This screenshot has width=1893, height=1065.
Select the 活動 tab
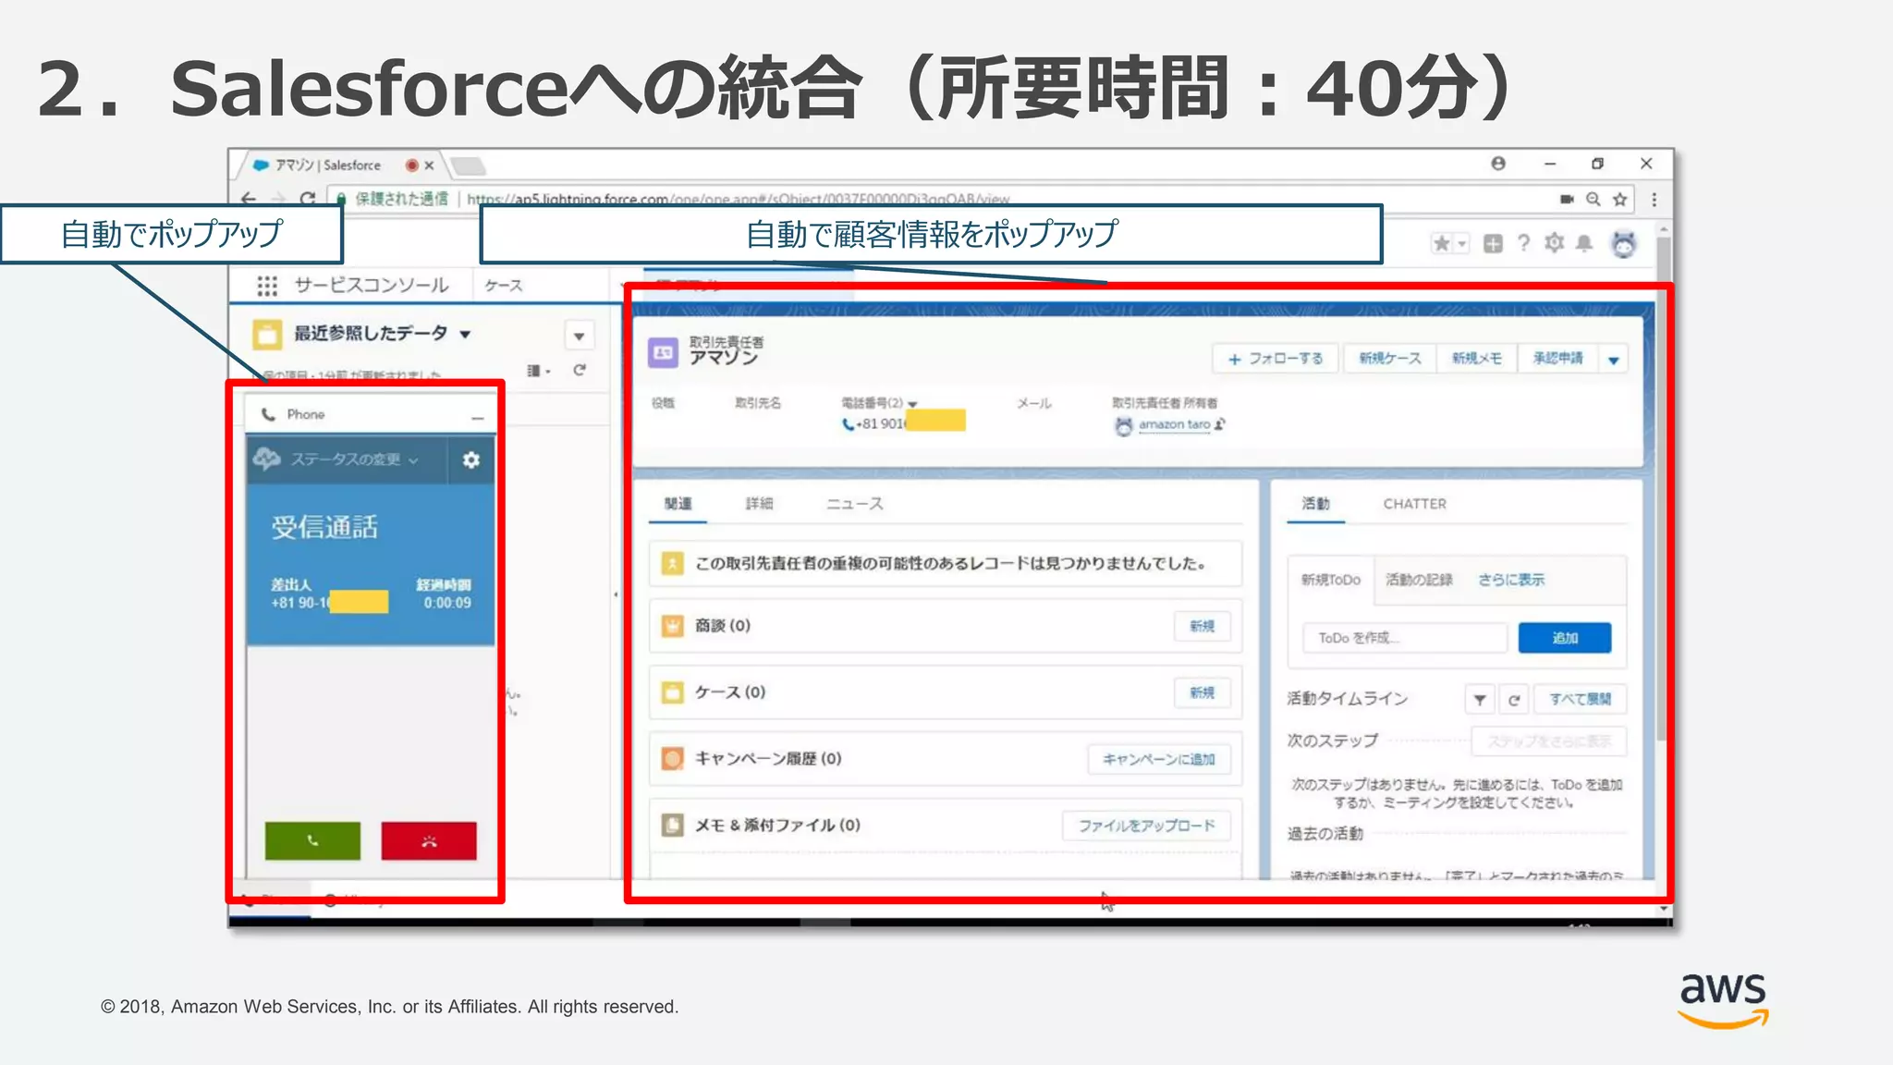[x=1315, y=504]
